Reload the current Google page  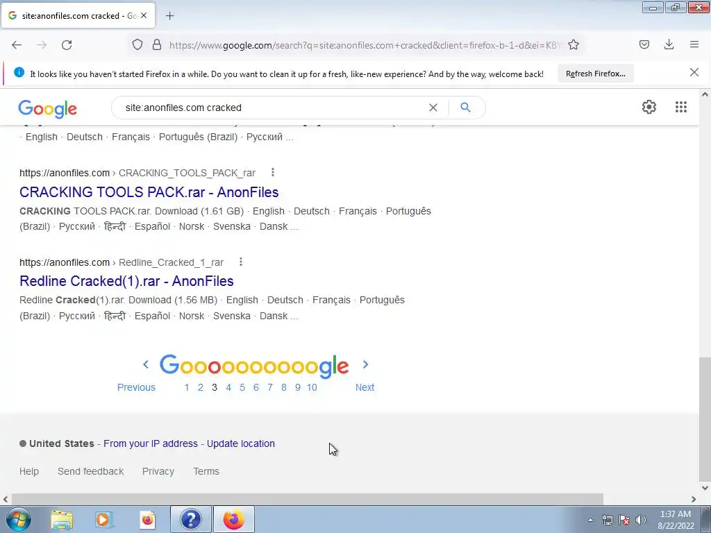[x=67, y=45]
